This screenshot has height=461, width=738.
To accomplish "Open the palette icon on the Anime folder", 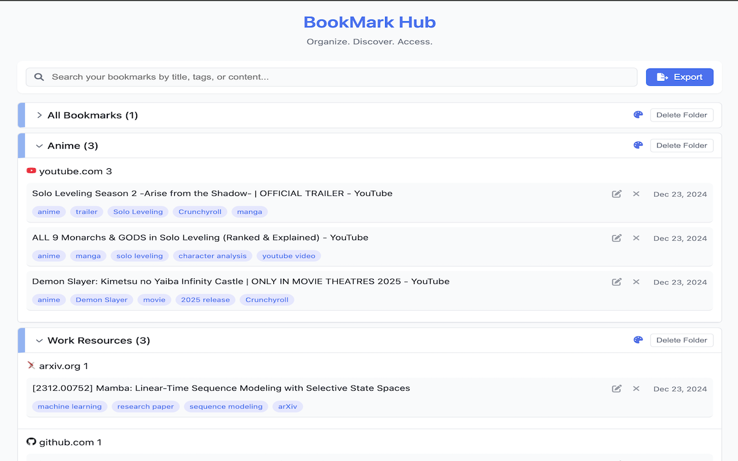I will point(638,145).
